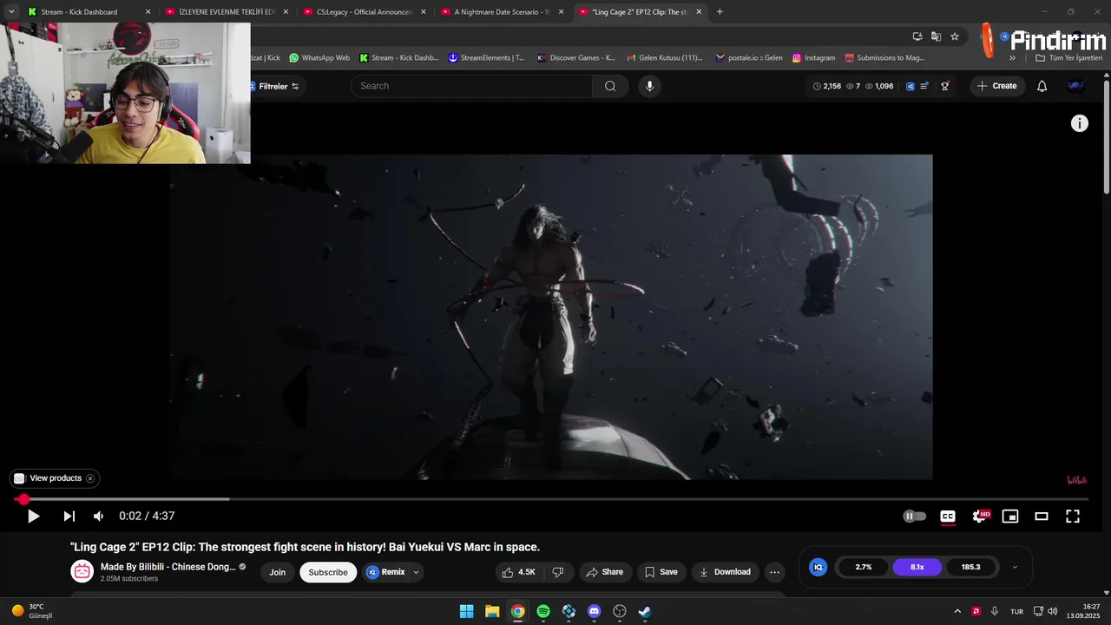Show more bookmarks overflow chevron

pos(1012,58)
